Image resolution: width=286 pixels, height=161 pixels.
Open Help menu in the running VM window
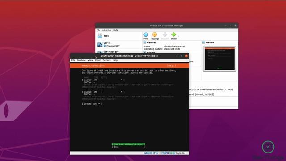115,60
